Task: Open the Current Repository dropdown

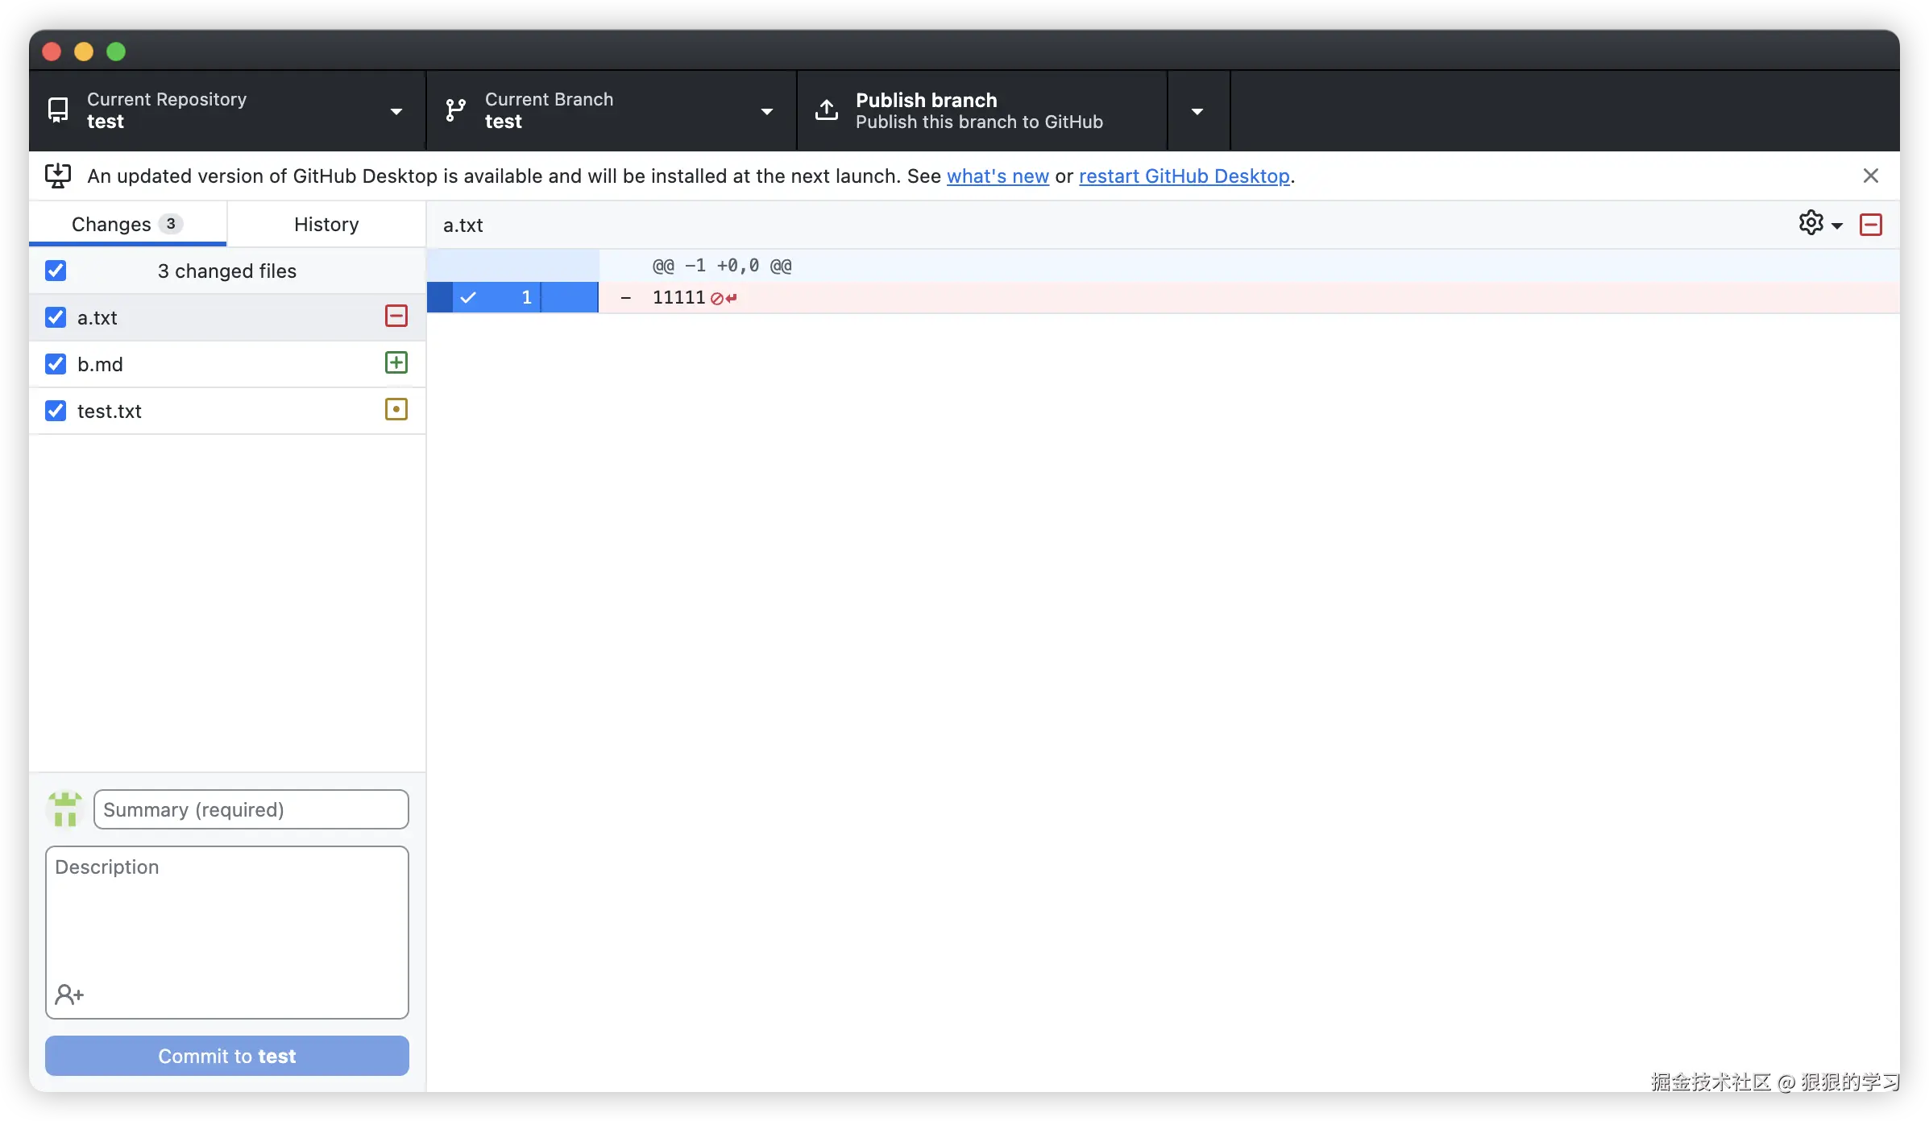Action: point(227,110)
